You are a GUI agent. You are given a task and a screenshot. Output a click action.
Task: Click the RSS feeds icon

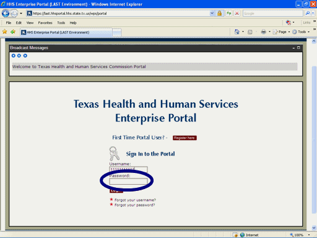tap(250, 32)
